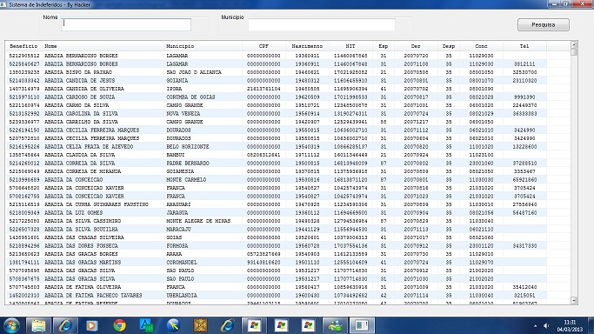Open the highlighted Internet Explorer taskbar icon
594x334 pixels.
tap(65, 325)
